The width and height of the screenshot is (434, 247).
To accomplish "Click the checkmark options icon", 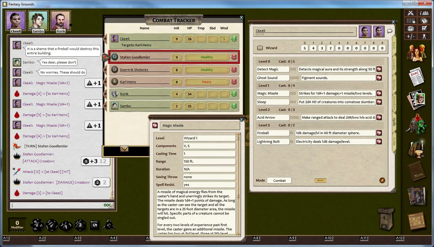I will click(424, 28).
